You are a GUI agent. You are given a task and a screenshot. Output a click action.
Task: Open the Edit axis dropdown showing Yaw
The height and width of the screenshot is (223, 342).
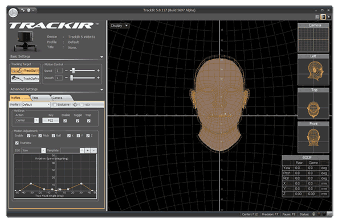34,150
